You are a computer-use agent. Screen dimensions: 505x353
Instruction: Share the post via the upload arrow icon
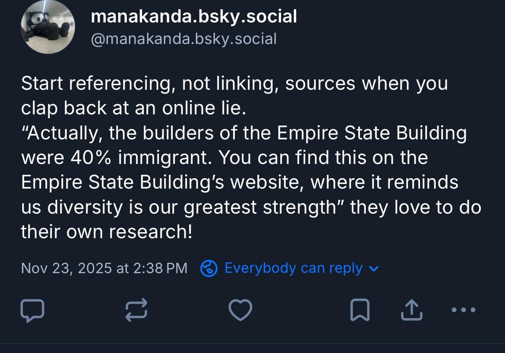click(x=410, y=310)
